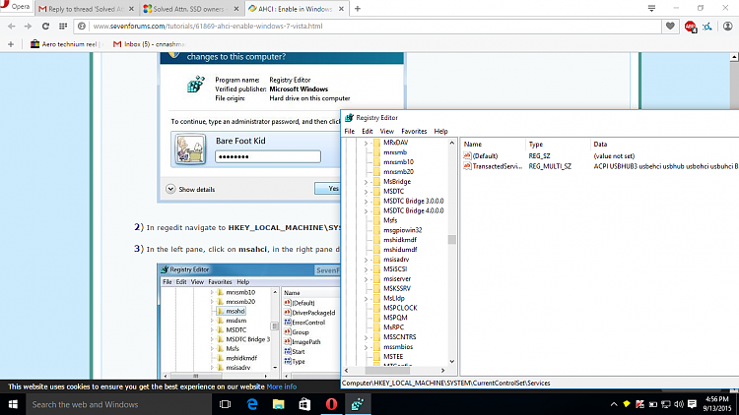Open the Windows Start menu
Screen dimensions: 739x415
point(13,404)
